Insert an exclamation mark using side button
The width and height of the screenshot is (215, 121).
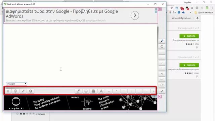pos(162,69)
